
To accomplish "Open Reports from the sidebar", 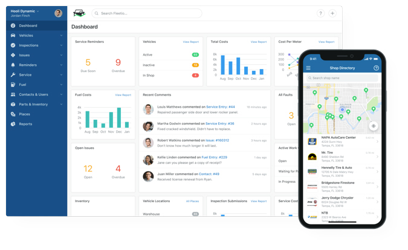I will click(25, 124).
